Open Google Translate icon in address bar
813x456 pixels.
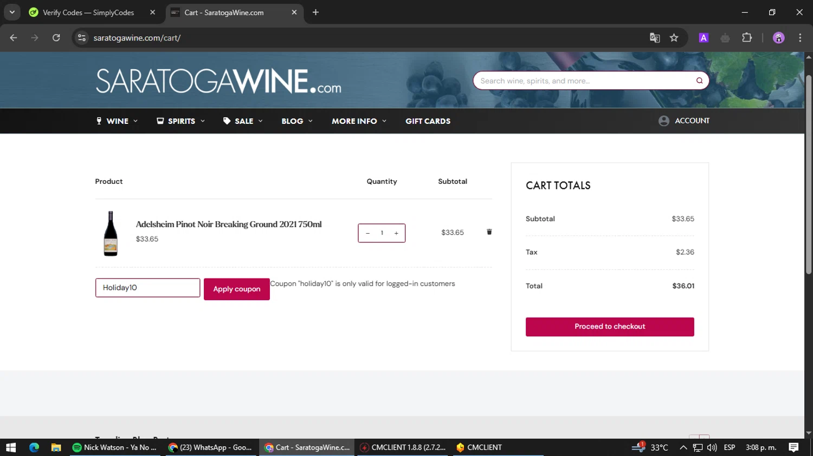coord(655,38)
